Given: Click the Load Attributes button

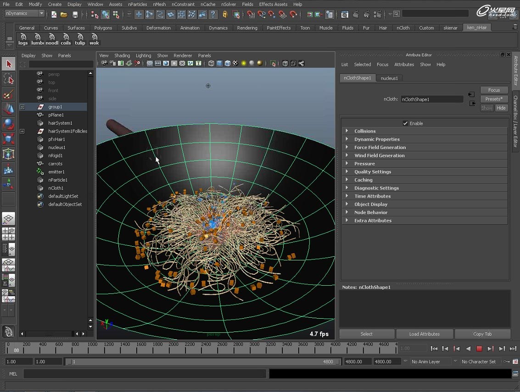Looking at the screenshot, I should click(424, 334).
